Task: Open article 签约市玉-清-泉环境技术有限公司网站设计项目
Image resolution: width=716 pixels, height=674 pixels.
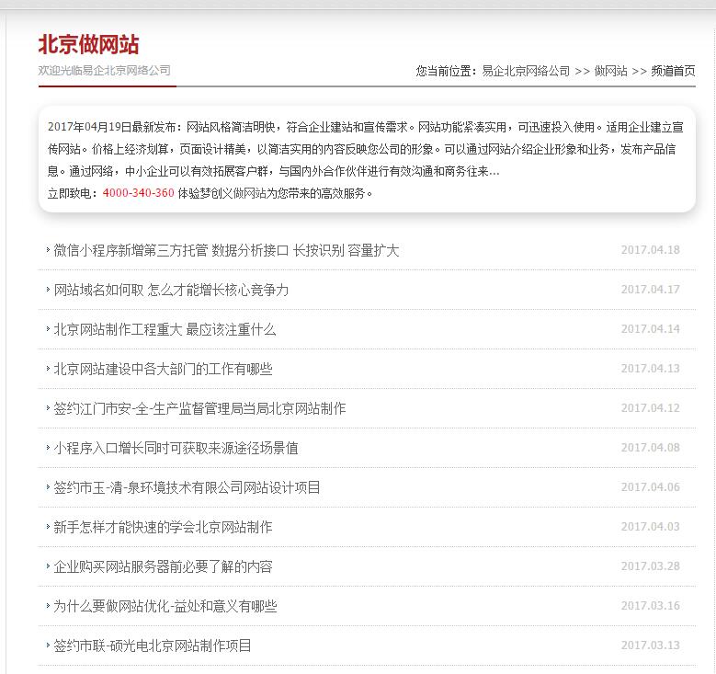Action: tap(187, 487)
